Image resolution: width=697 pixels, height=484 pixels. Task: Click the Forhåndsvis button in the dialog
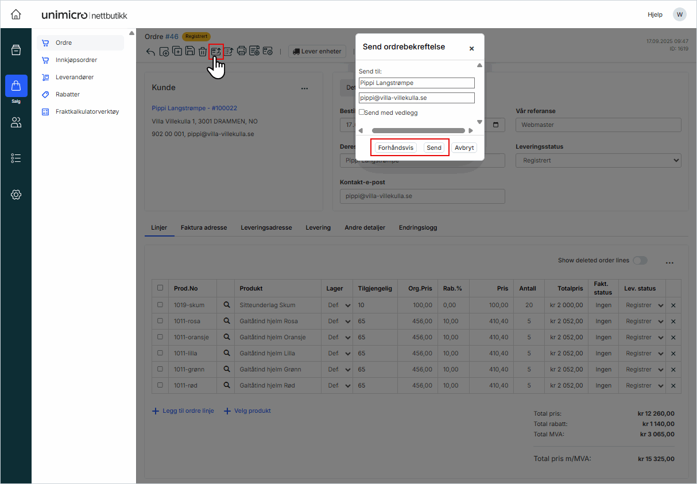396,148
